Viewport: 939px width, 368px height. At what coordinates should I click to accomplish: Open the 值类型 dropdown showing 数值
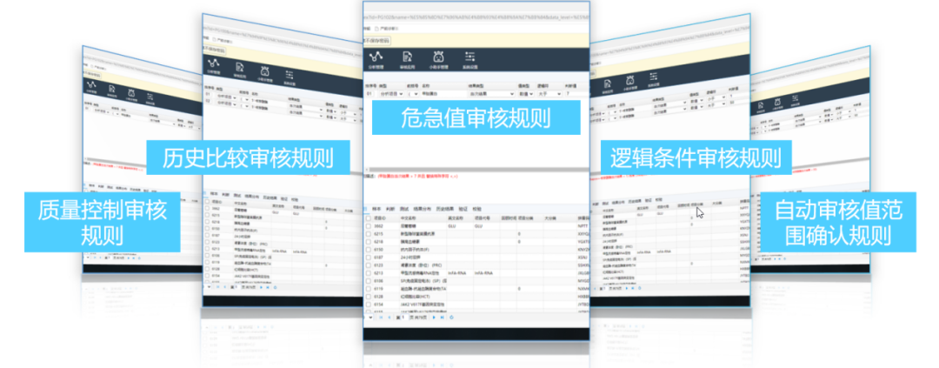526,93
